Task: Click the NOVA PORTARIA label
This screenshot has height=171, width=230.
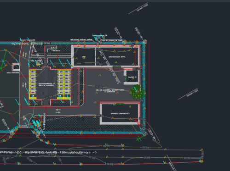Action: pyautogui.click(x=13, y=73)
